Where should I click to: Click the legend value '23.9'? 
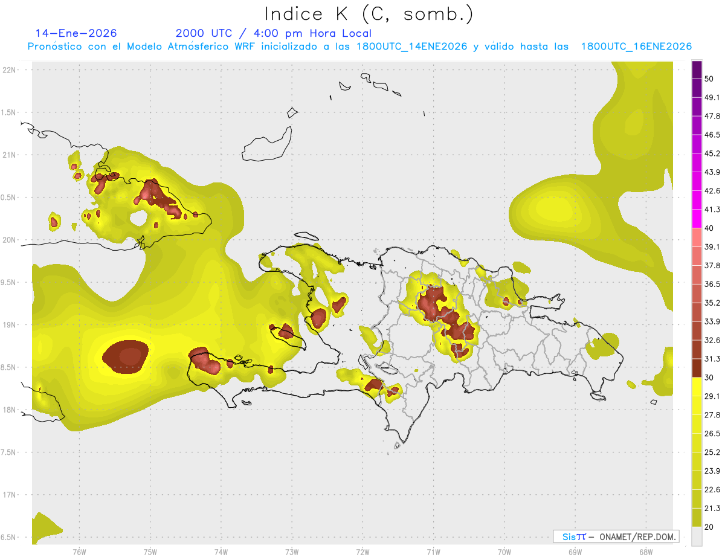[x=712, y=471]
